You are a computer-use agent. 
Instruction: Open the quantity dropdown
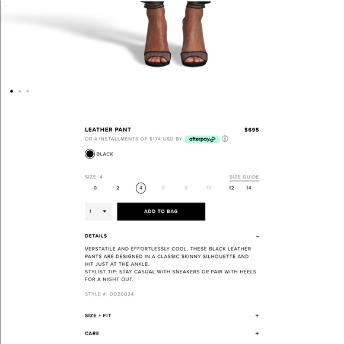click(x=98, y=212)
